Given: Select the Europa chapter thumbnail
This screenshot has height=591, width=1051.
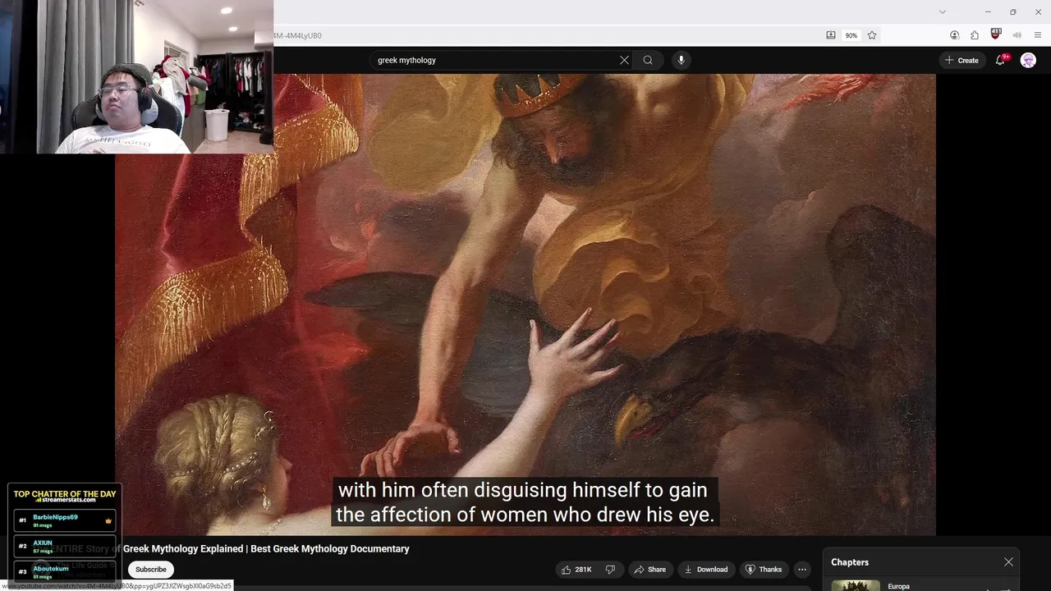Looking at the screenshot, I should tap(856, 586).
